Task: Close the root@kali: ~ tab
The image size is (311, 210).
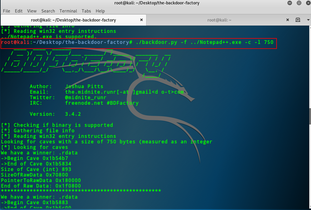Action: coord(288,20)
